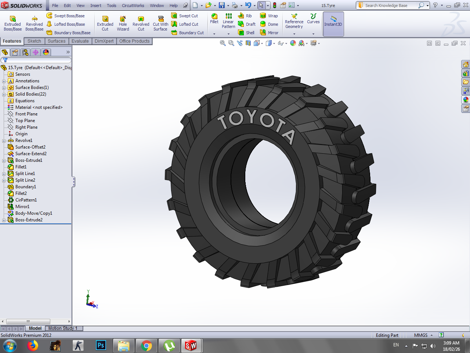The height and width of the screenshot is (353, 470).
Task: Open the CircuitWorks menu
Action: (133, 6)
